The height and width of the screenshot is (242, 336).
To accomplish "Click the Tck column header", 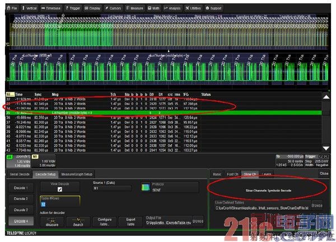I will point(113,94).
